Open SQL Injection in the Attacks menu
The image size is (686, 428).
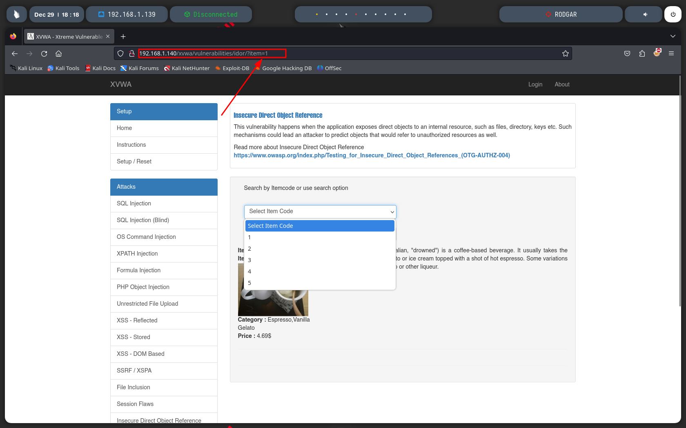point(134,203)
